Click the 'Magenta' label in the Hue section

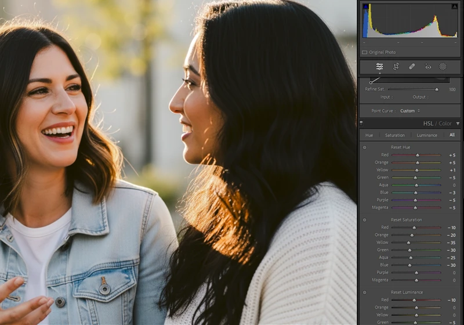click(380, 208)
